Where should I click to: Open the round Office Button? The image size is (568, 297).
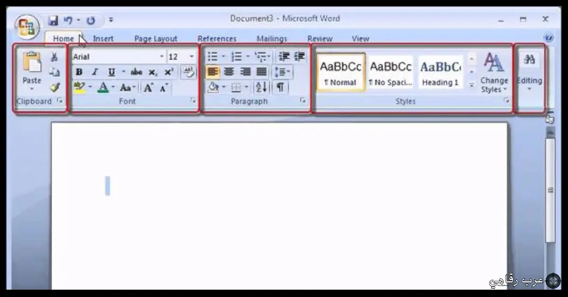[x=26, y=27]
